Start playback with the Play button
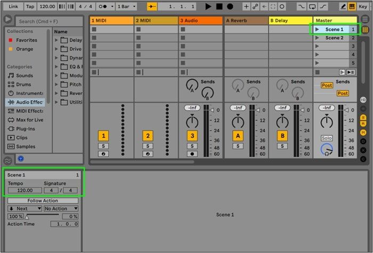Viewport: 373px width, 253px height. [208, 6]
